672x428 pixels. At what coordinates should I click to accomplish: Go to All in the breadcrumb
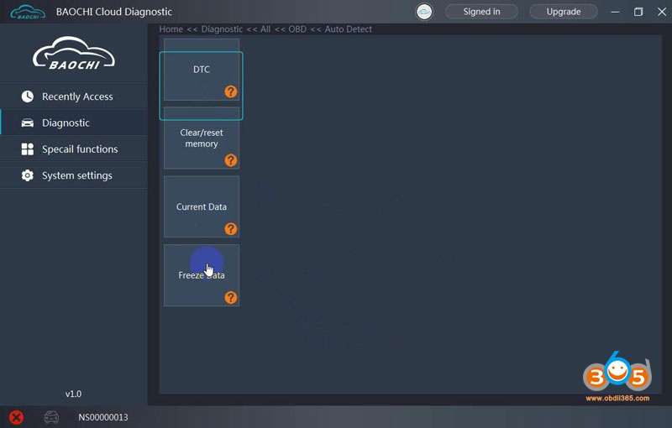click(265, 29)
